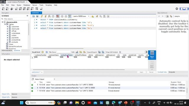Open the Session tab under Object Info

[14, 94]
